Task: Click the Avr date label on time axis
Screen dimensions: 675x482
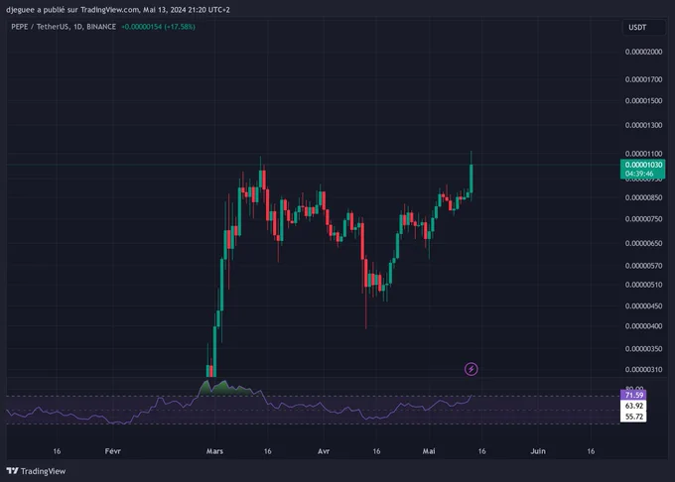Action: click(324, 451)
